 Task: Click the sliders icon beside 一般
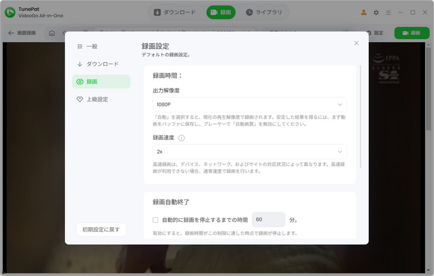pyautogui.click(x=80, y=47)
